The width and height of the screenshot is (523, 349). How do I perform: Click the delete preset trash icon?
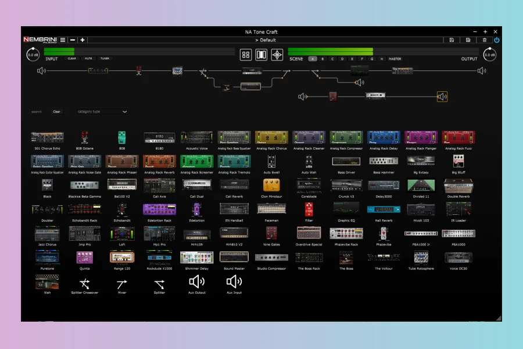485,40
